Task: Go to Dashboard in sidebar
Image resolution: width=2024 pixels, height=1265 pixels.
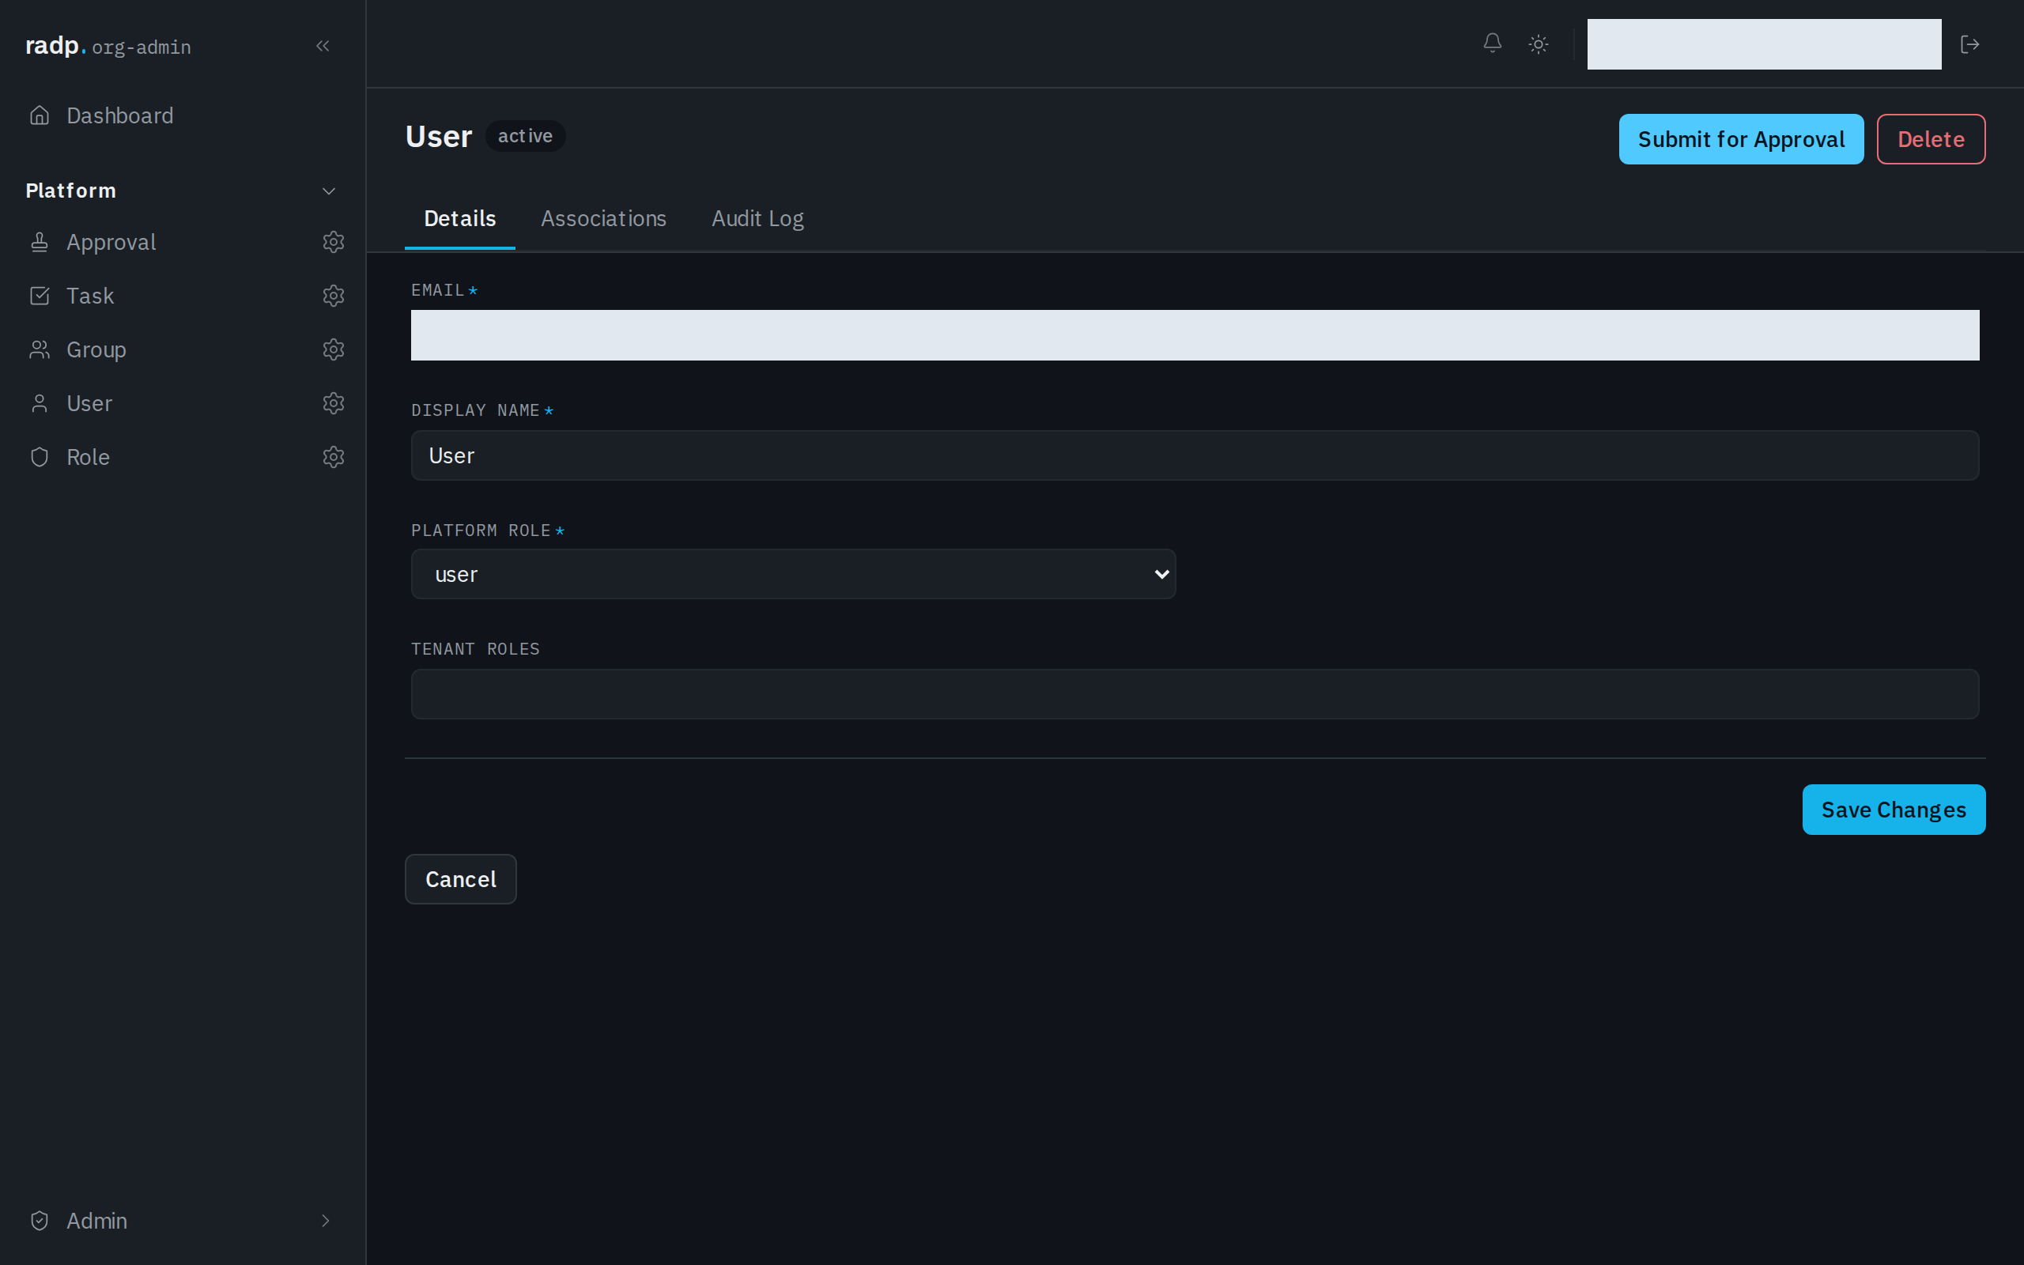Action: point(120,115)
